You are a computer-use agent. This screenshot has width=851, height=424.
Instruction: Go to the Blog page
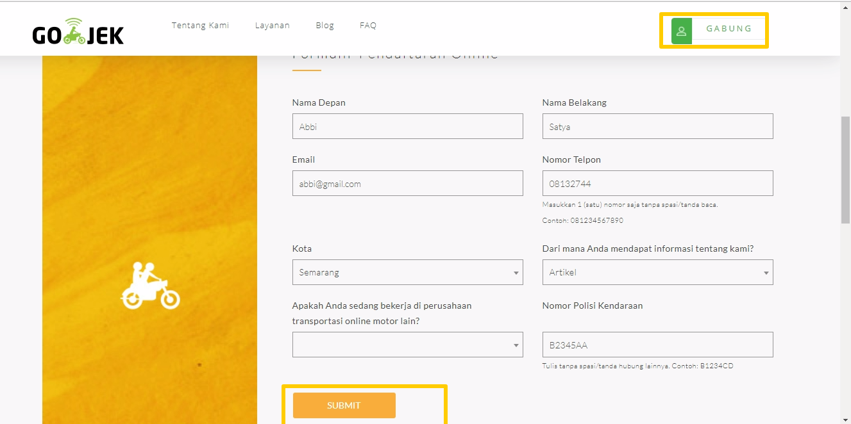(324, 25)
